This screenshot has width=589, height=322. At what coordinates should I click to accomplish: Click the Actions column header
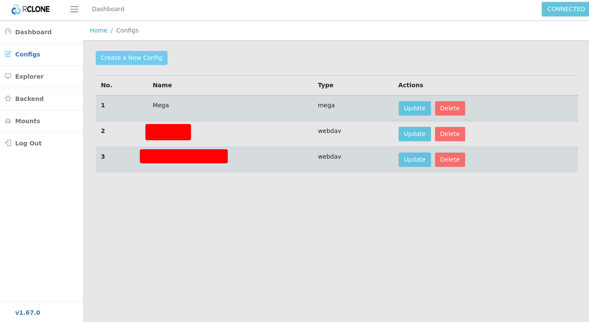tap(411, 85)
